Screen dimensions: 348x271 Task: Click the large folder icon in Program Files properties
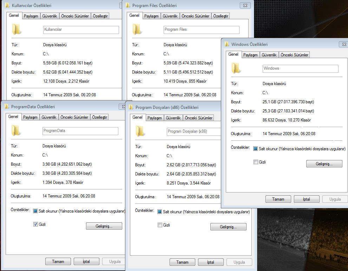tap(137, 29)
